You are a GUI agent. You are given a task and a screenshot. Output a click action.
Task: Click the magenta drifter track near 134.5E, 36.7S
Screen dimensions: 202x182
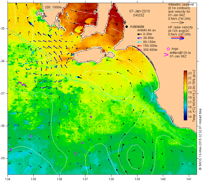(x=22, y=83)
